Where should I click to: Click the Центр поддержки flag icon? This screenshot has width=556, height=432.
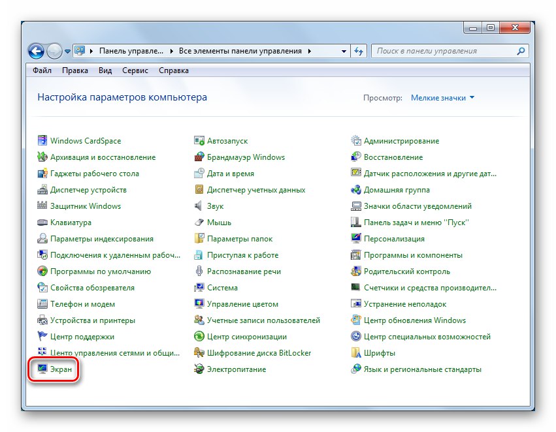click(x=42, y=336)
